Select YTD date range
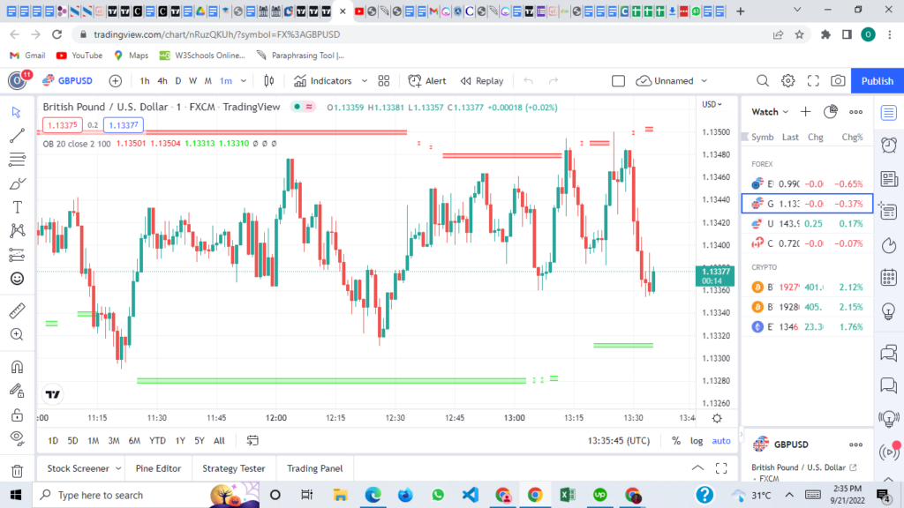Viewport: 904px width, 508px height. (157, 441)
